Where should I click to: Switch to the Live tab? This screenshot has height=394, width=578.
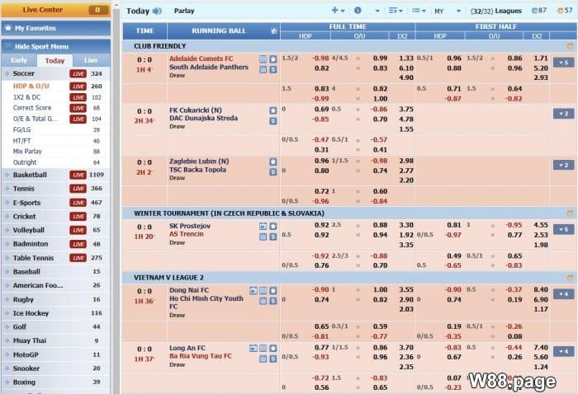click(91, 60)
